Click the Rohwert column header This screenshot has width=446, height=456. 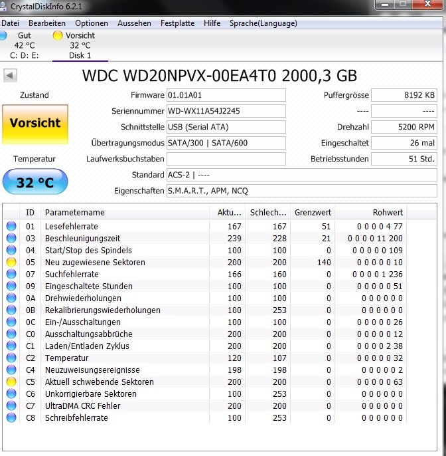click(x=371, y=213)
